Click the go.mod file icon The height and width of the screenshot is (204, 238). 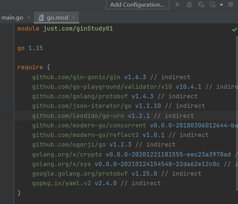coord(41,18)
